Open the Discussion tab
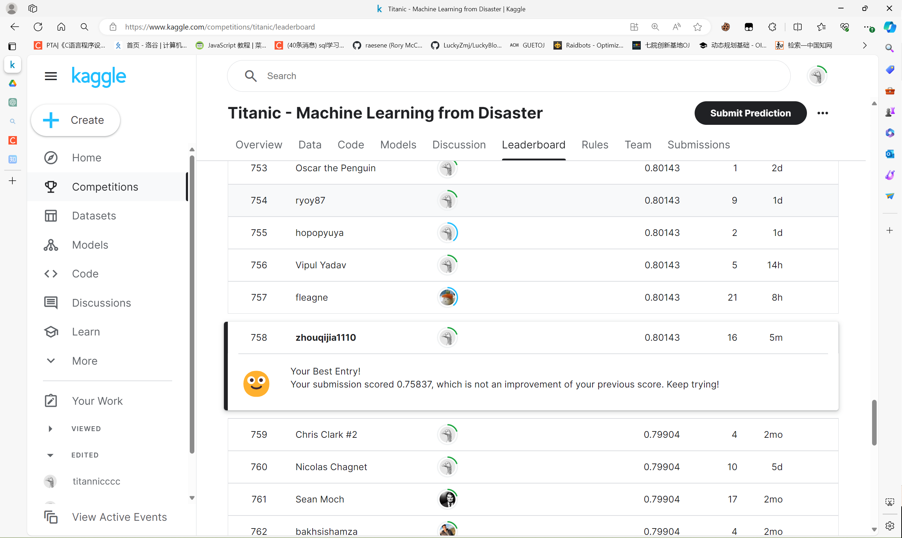The height and width of the screenshot is (538, 902). pos(459,145)
